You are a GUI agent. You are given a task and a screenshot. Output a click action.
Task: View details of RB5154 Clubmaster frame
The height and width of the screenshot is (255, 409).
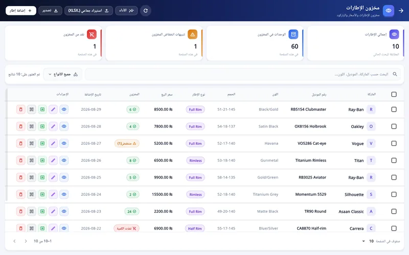click(x=64, y=110)
